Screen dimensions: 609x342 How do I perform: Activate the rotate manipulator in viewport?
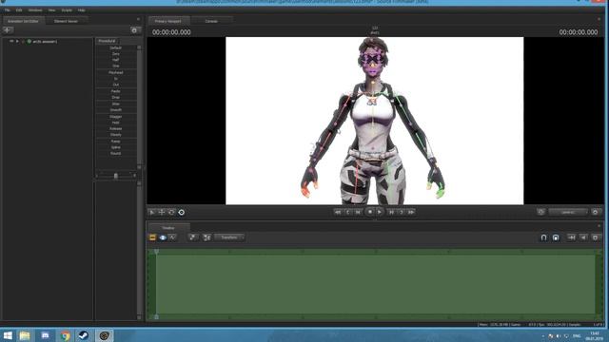[171, 212]
